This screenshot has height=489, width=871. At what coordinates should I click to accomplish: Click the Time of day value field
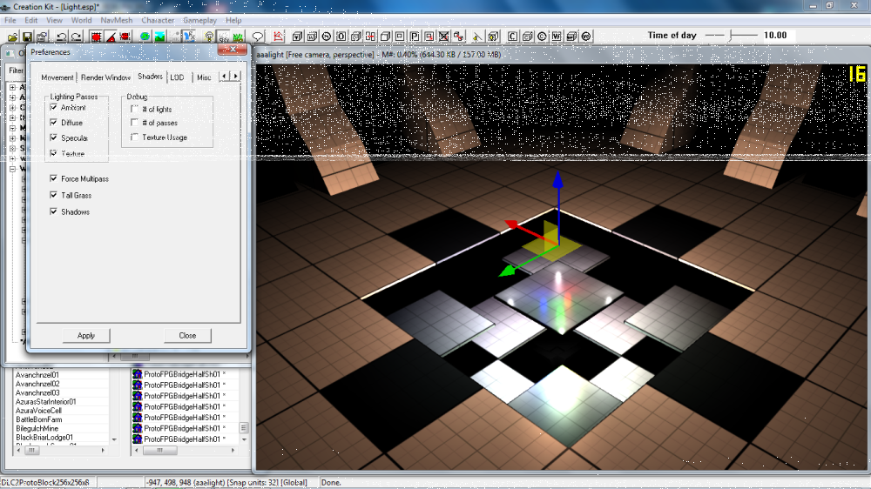click(x=778, y=36)
